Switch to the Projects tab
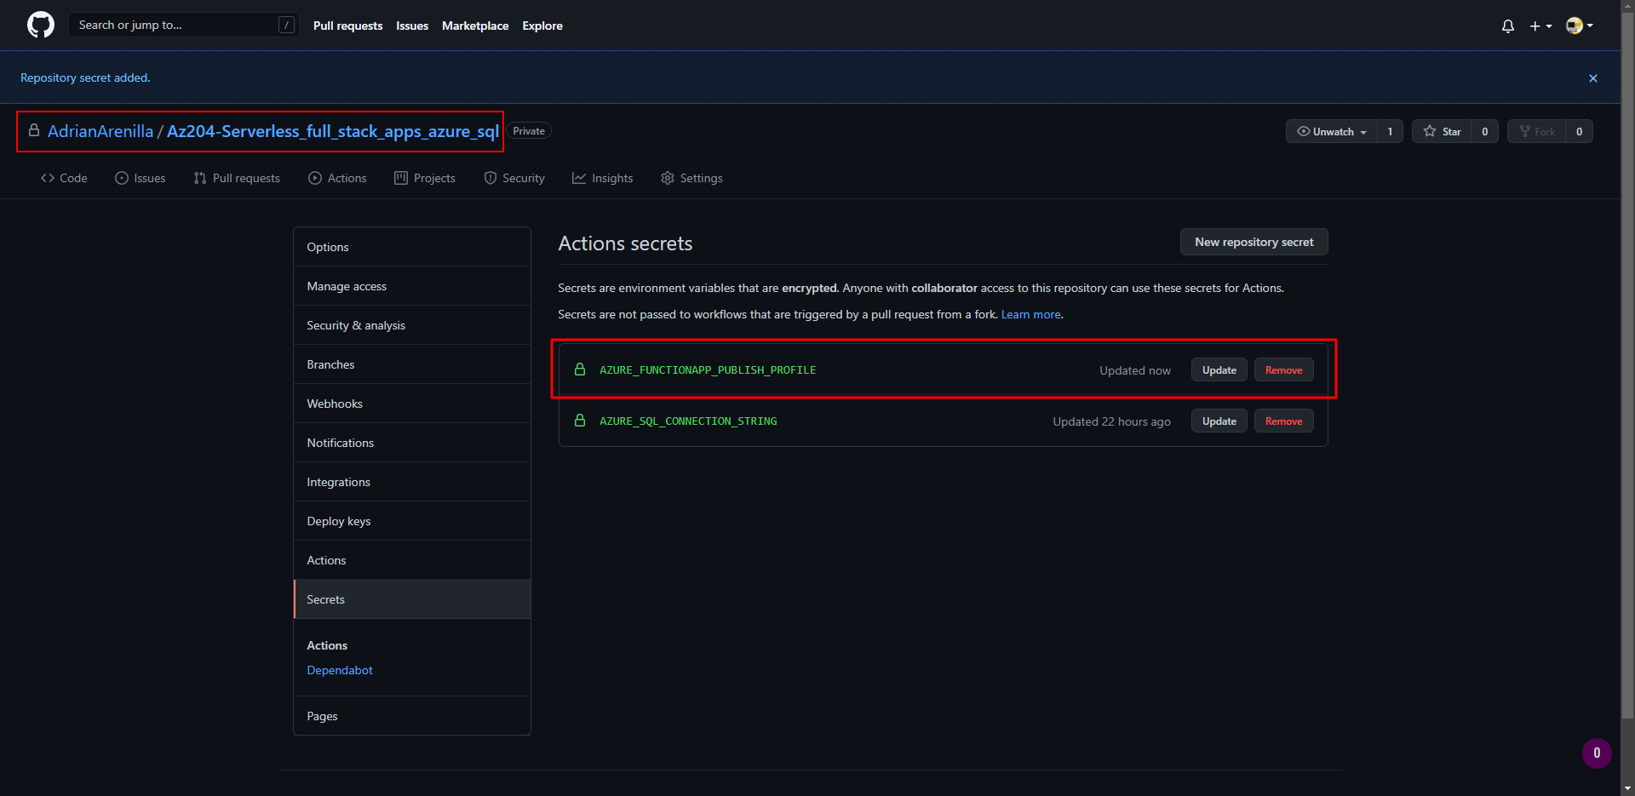The image size is (1635, 796). (x=425, y=178)
